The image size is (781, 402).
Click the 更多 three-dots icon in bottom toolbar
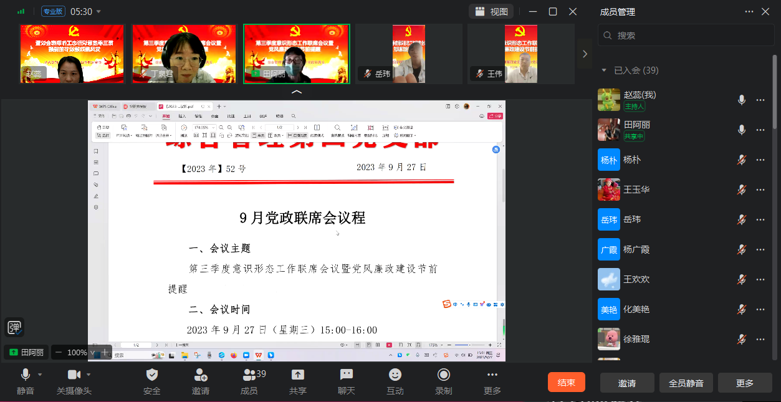pos(492,375)
